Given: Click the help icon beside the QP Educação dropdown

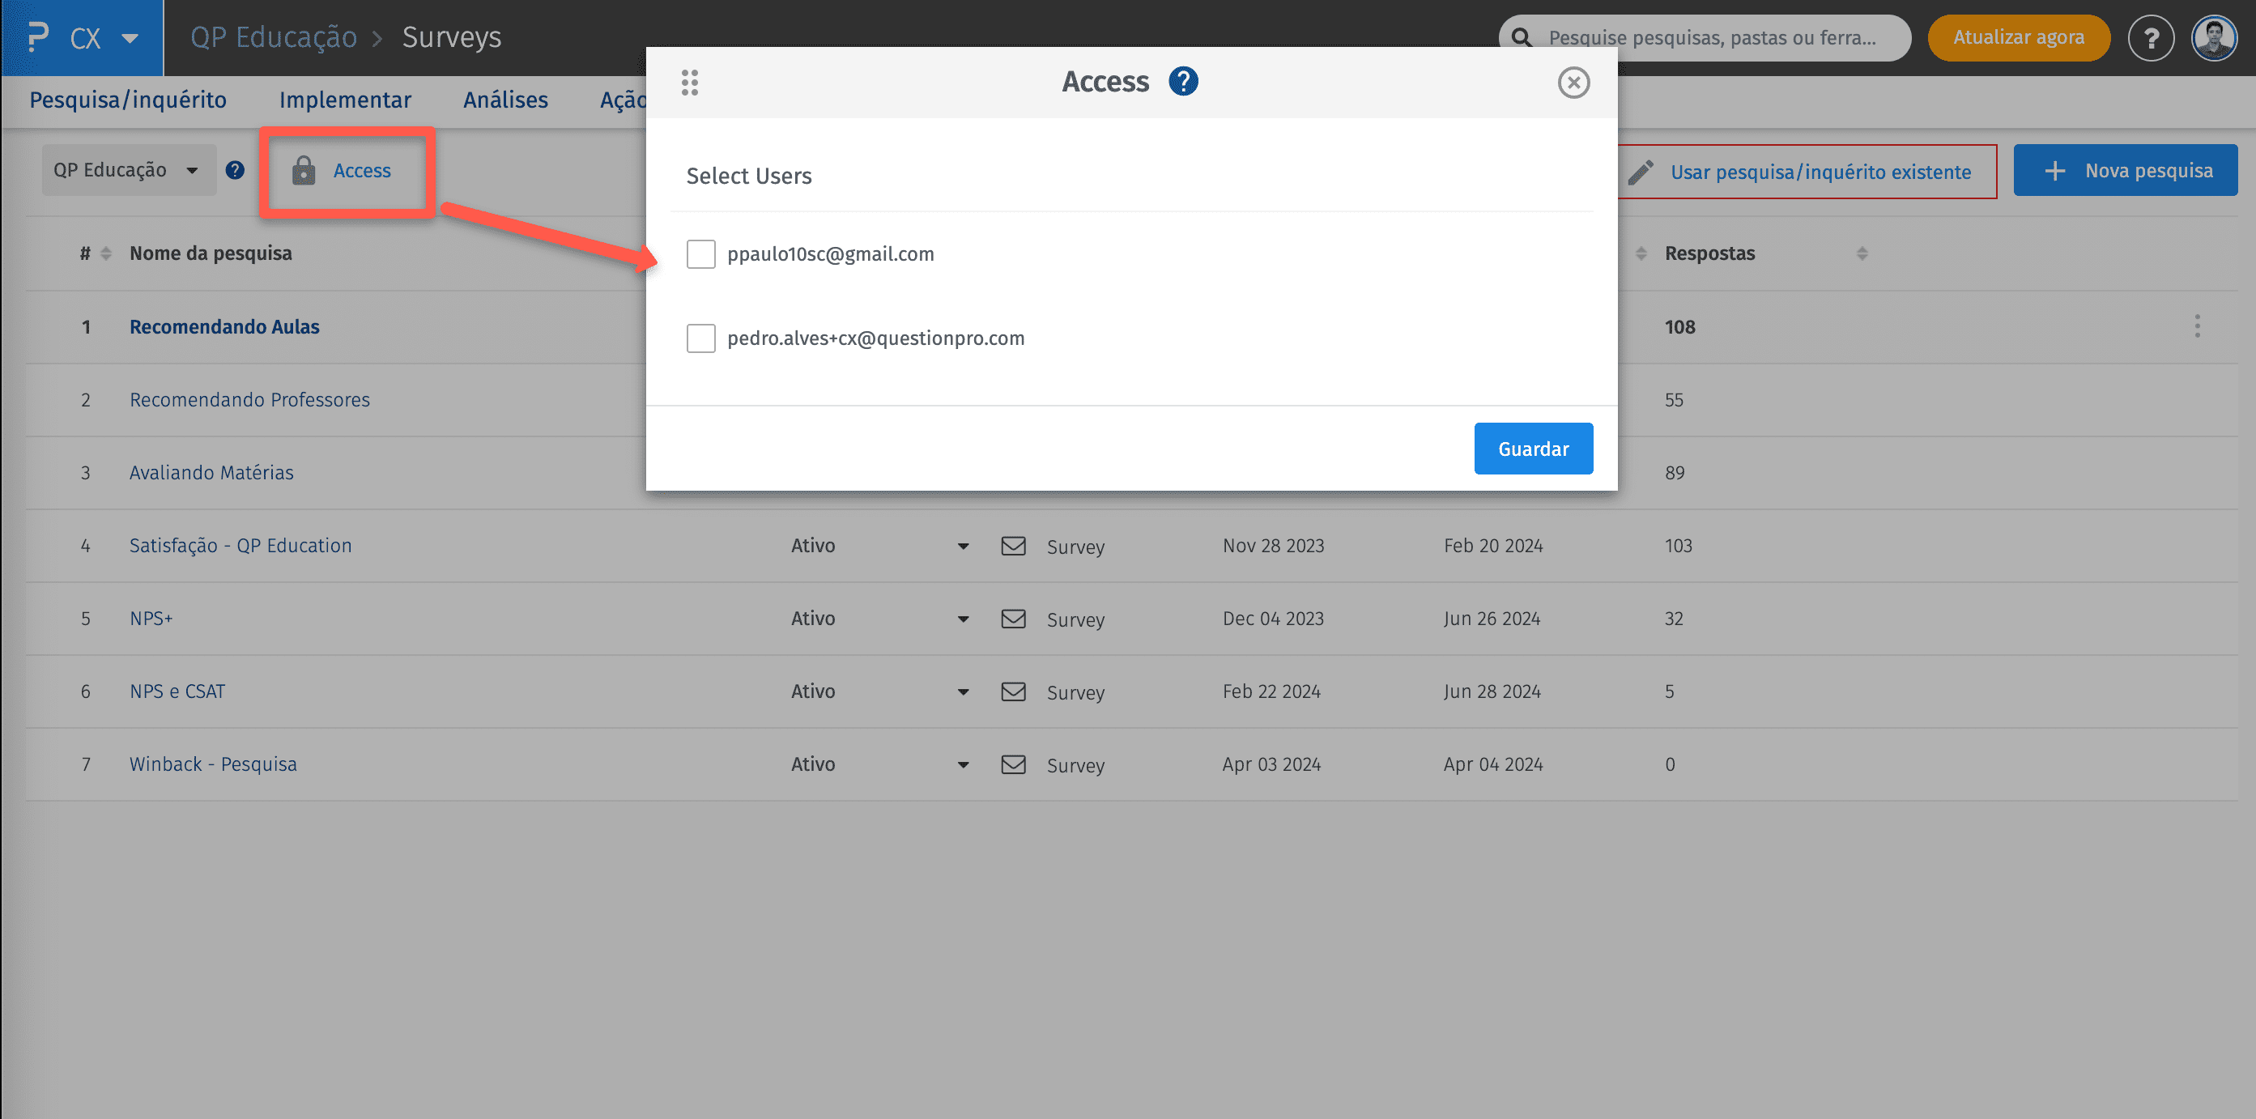Looking at the screenshot, I should tap(235, 170).
